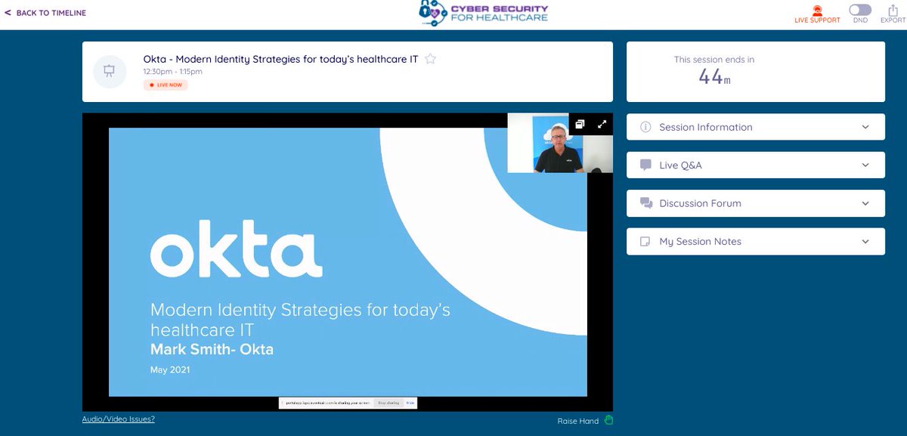Expand the video to fullscreen
The image size is (907, 436).
[x=602, y=125]
